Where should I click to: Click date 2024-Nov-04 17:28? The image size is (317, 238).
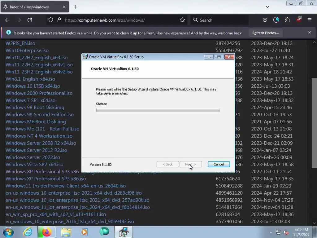272,200
